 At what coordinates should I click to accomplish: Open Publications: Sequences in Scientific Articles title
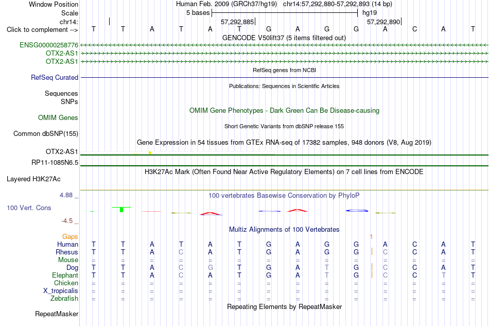coord(284,86)
